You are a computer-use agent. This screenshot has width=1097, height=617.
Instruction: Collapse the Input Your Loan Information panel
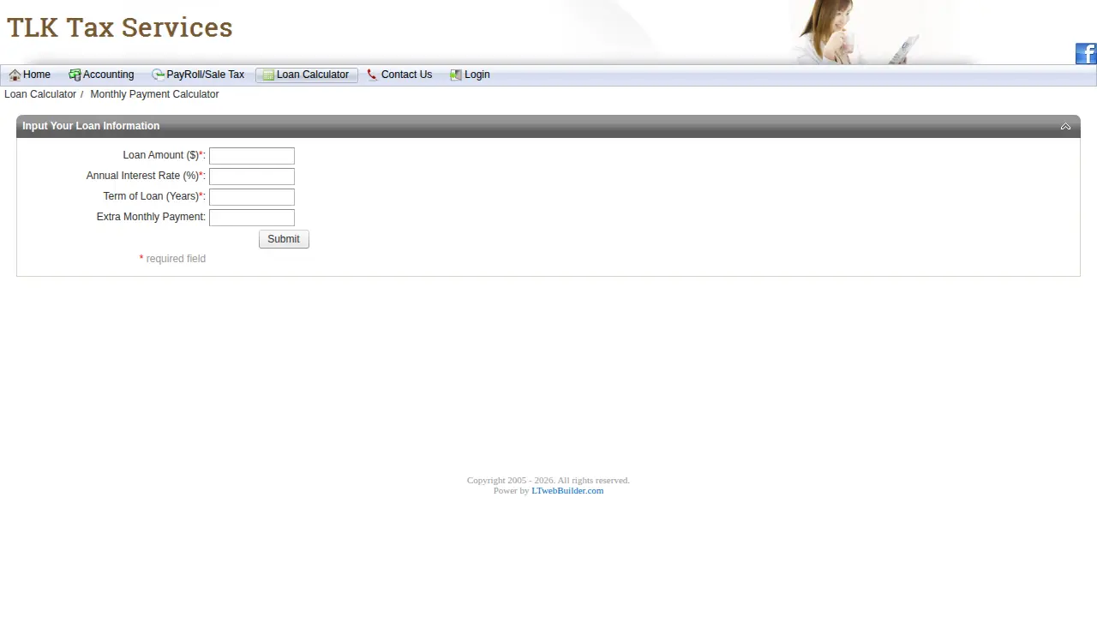1065,126
